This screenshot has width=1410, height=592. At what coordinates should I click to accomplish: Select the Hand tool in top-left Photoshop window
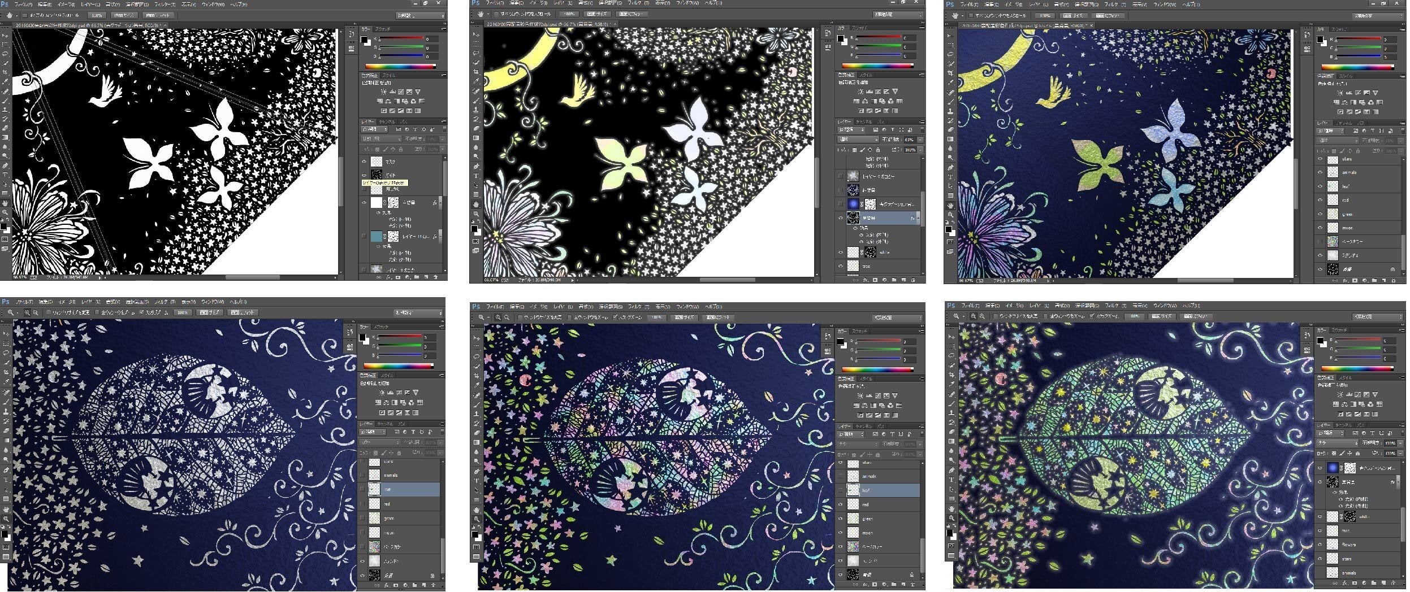(5, 203)
